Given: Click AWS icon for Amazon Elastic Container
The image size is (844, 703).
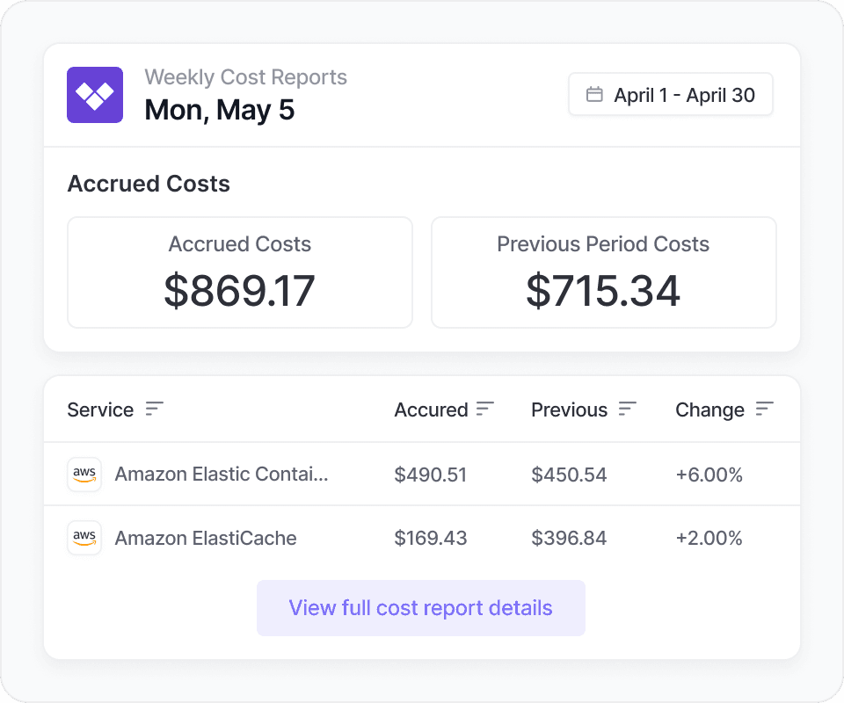Looking at the screenshot, I should tap(84, 475).
